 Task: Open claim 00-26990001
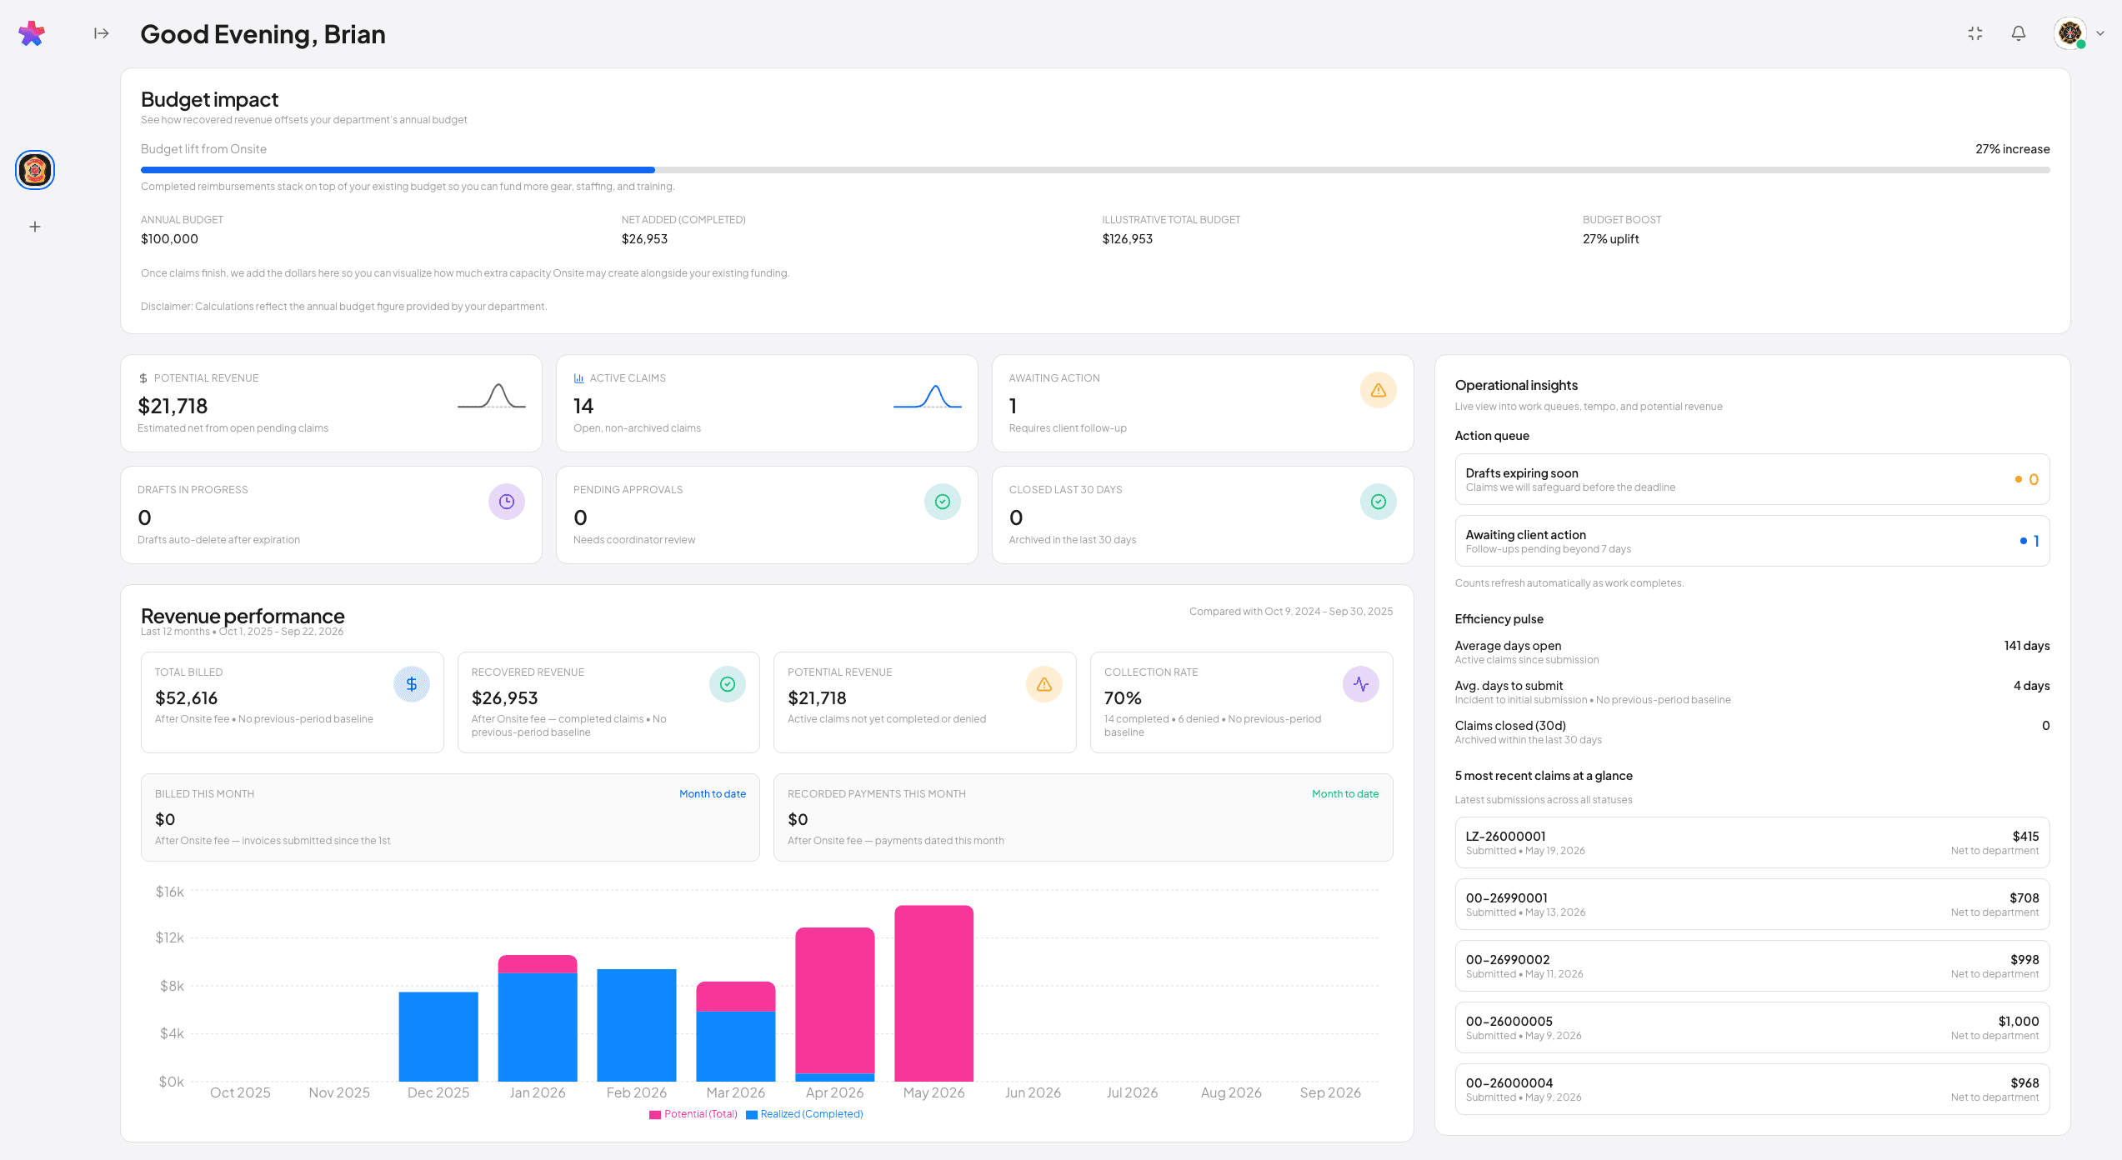(x=1752, y=904)
